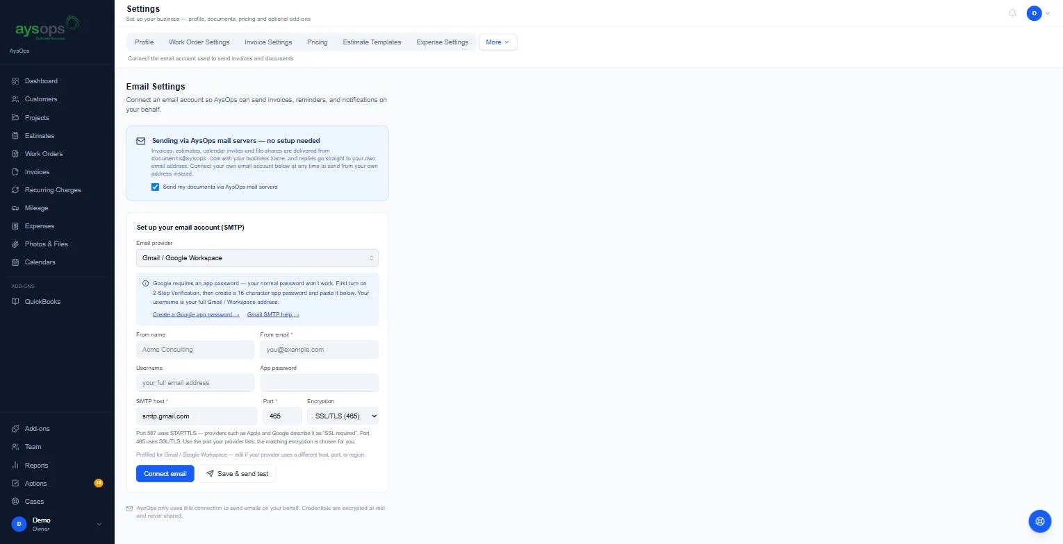Open the QuickBooks book icon

[15, 302]
